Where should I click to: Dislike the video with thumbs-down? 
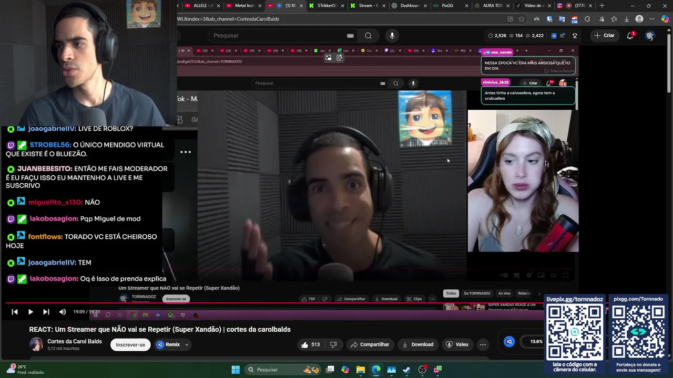pos(333,344)
